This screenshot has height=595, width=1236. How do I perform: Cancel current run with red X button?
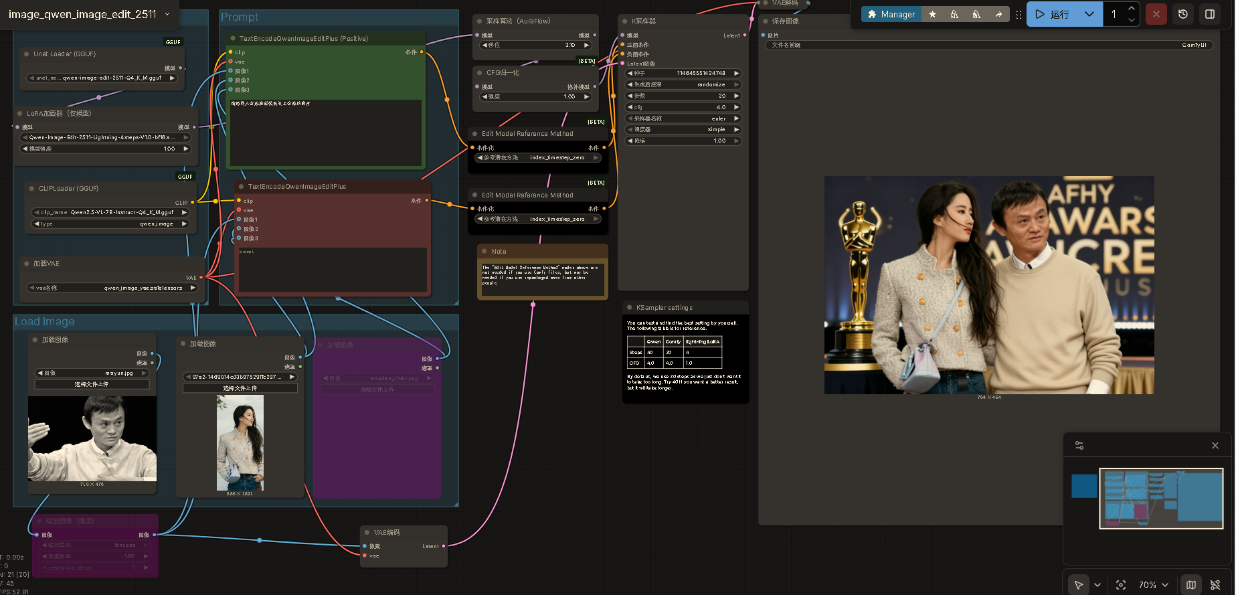[x=1156, y=14]
